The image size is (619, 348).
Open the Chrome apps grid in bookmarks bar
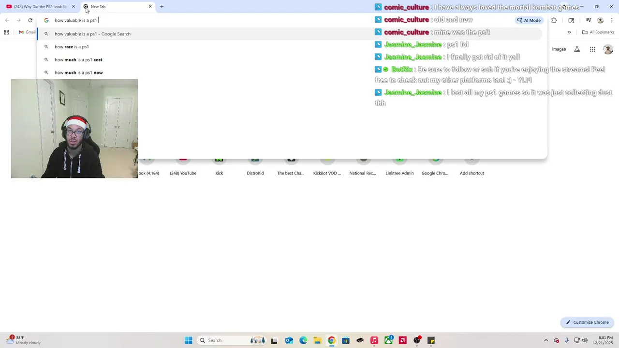tap(6, 32)
